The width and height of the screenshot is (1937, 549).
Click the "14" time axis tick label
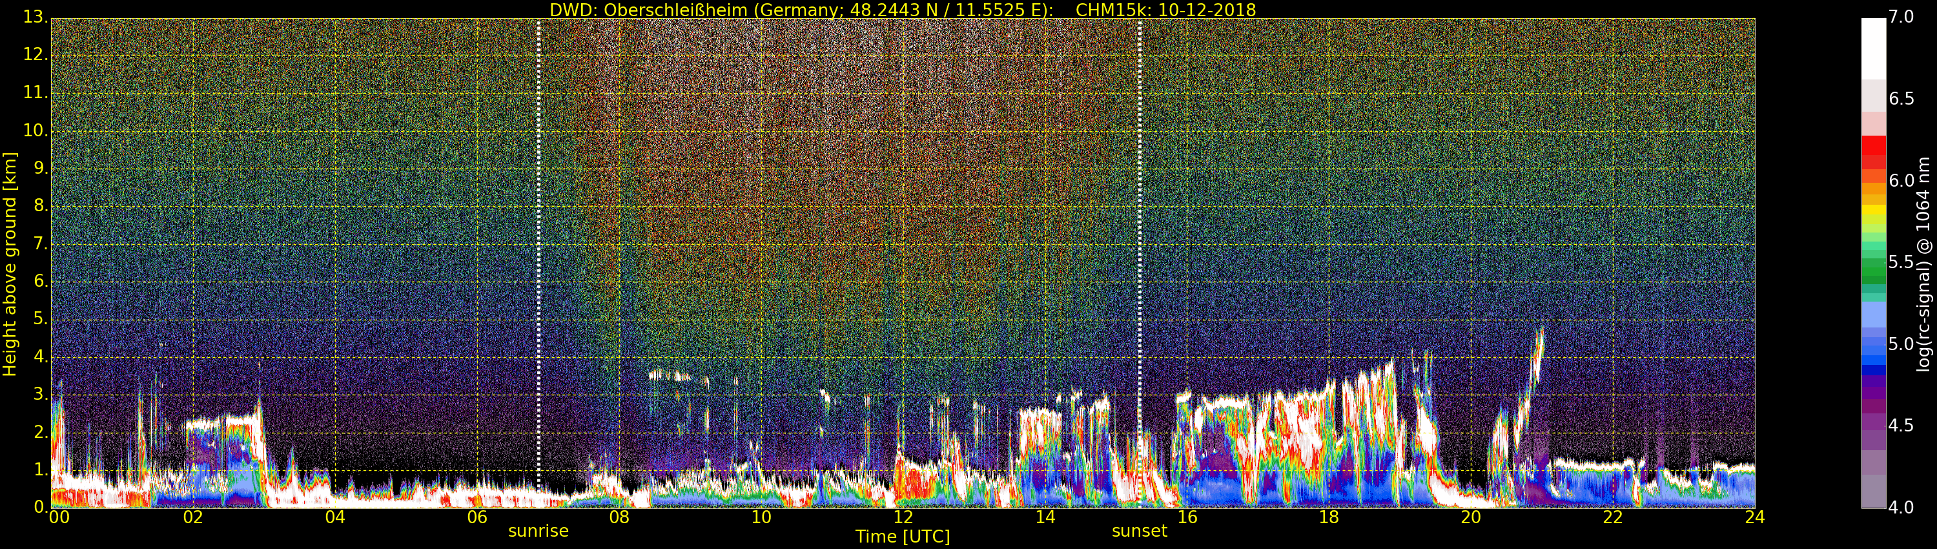pos(1045,517)
